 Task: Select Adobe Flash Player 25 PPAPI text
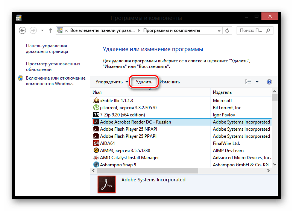pyautogui.click(x=128, y=136)
